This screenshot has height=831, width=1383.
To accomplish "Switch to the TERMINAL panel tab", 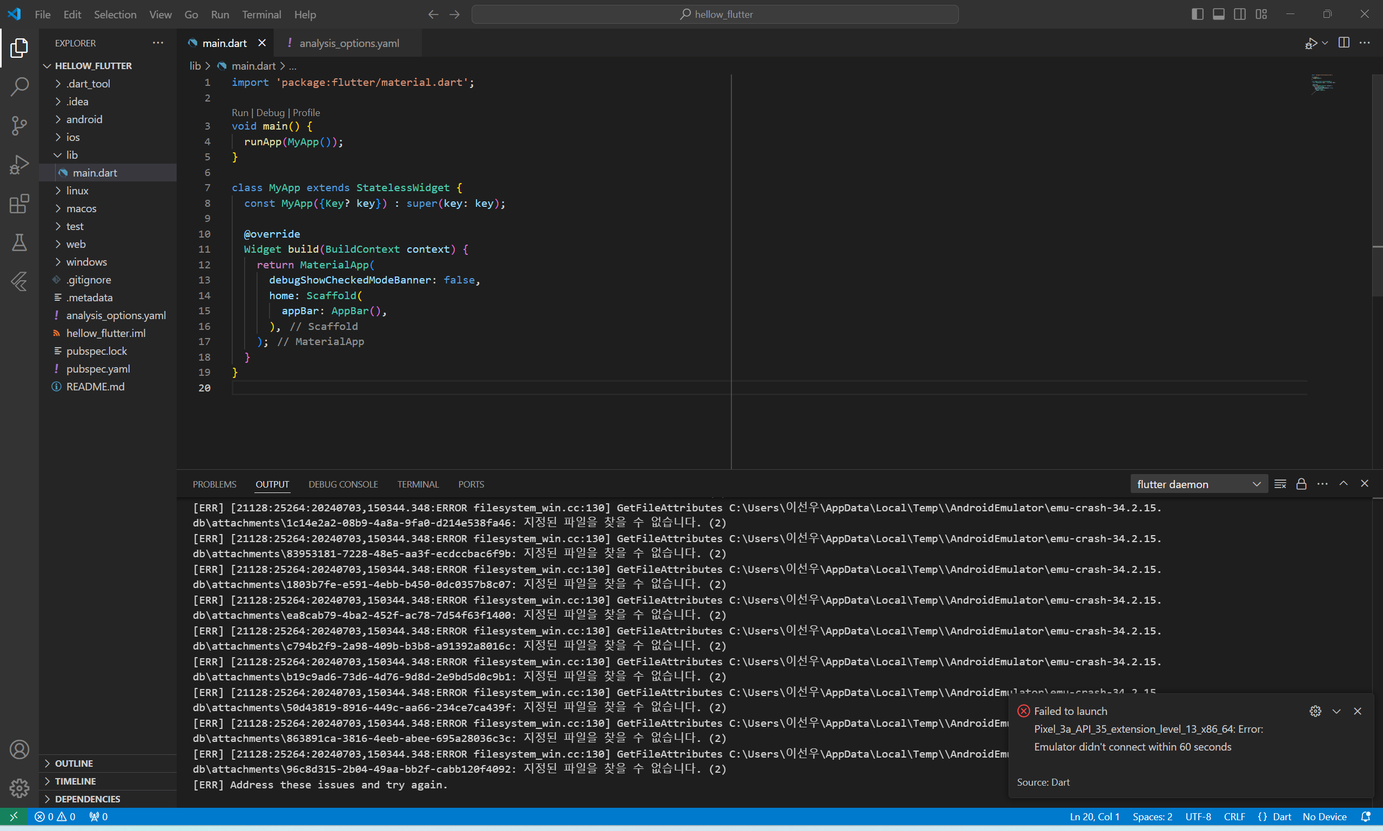I will point(418,484).
